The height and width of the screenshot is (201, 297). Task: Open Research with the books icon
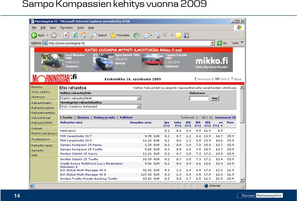coord(186,35)
